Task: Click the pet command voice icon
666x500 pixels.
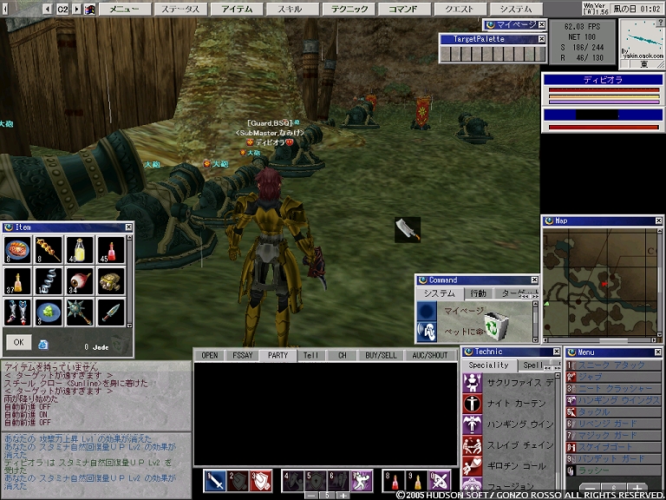Action: click(x=427, y=332)
